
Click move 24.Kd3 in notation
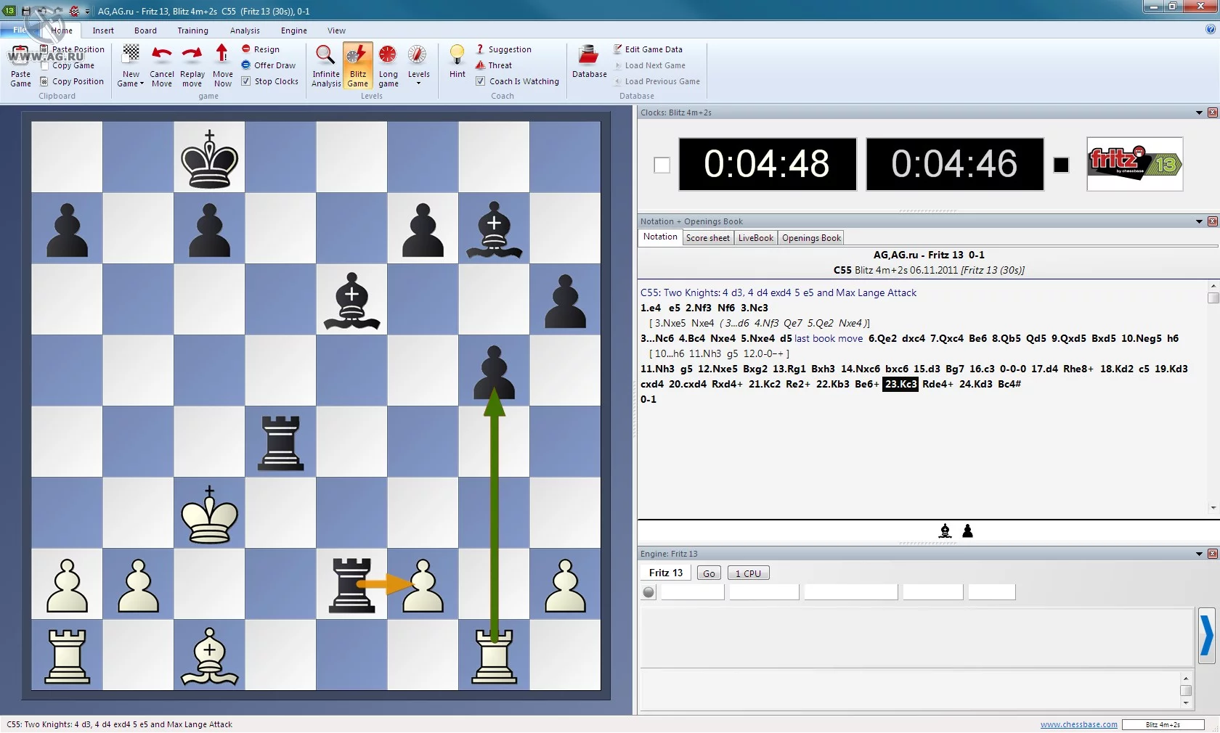(975, 384)
